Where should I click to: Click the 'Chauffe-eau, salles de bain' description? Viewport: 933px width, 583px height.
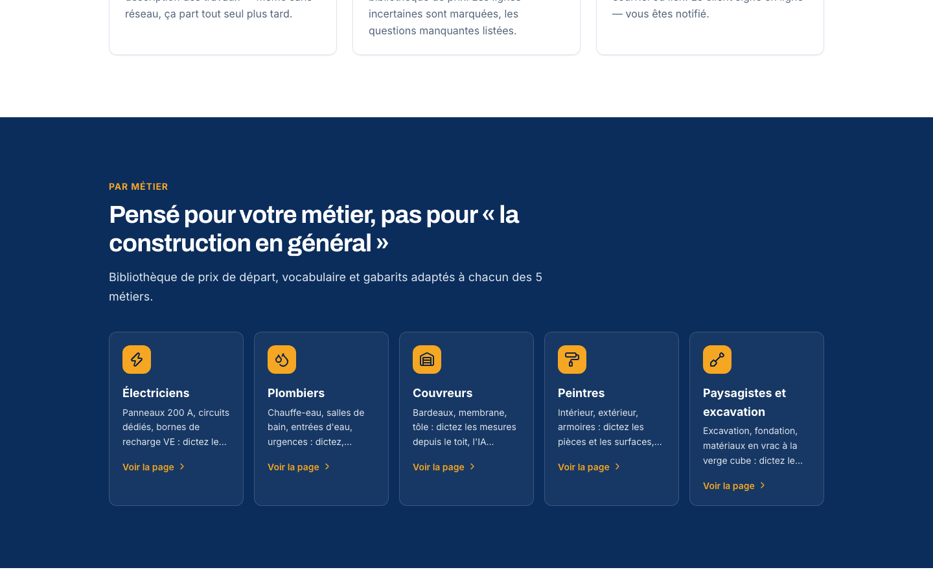tap(316, 428)
